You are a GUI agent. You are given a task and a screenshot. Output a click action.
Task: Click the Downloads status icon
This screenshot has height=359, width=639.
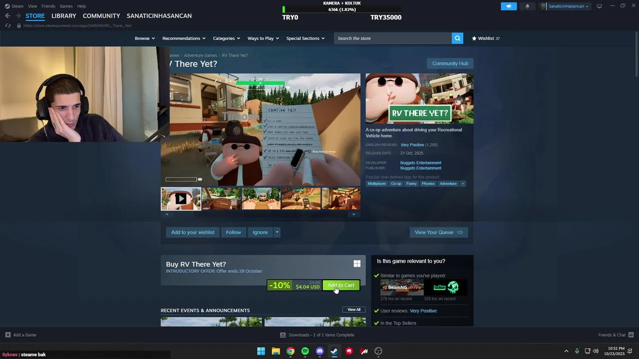(283, 335)
